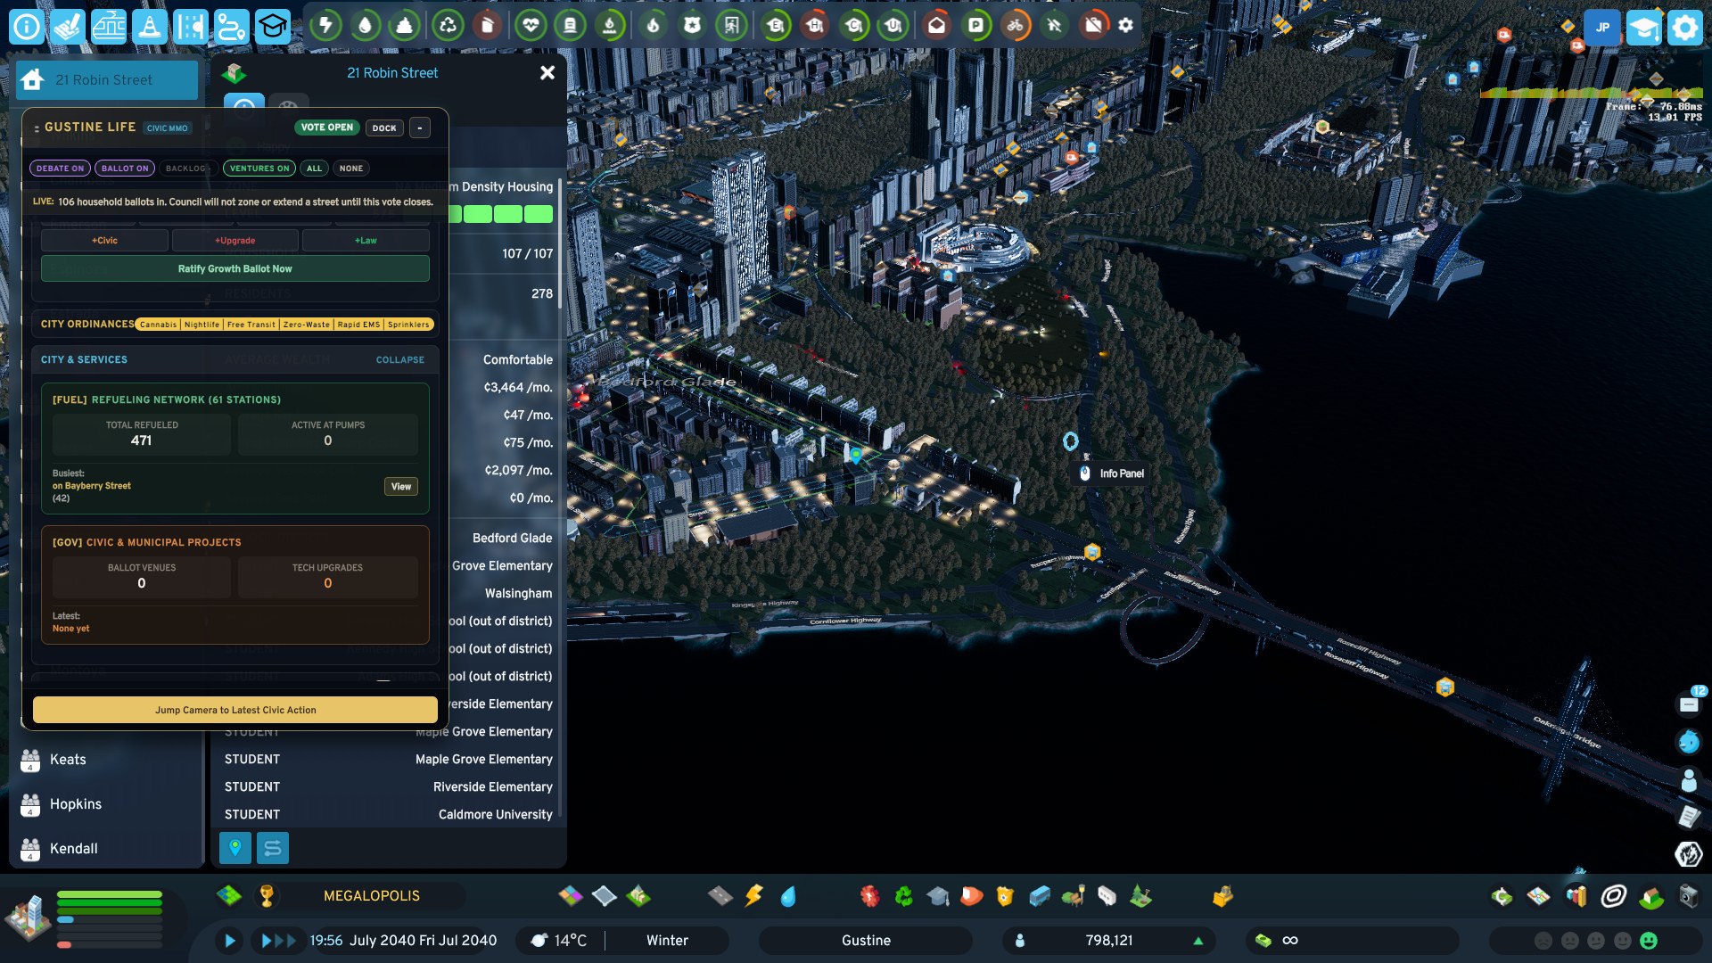Click the DOCK button
Screen dimensions: 1712x963
384,128
